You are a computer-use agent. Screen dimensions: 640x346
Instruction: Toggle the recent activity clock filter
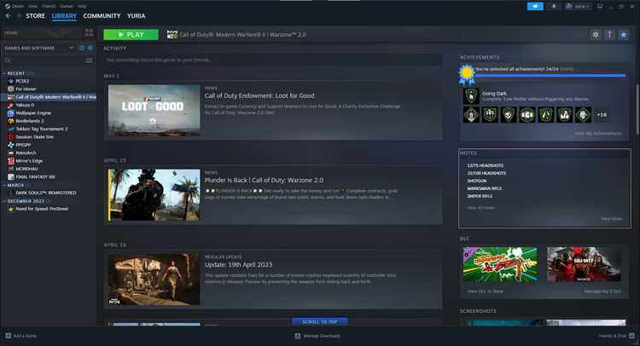(82, 48)
